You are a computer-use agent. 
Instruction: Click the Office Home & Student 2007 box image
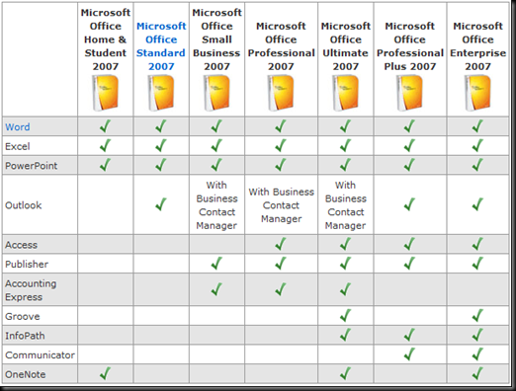105,93
